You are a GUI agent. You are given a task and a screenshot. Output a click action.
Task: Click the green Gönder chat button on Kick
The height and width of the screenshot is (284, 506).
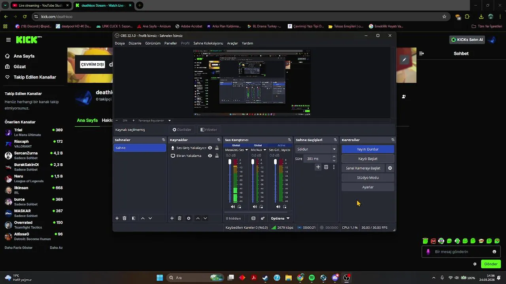(x=491, y=264)
